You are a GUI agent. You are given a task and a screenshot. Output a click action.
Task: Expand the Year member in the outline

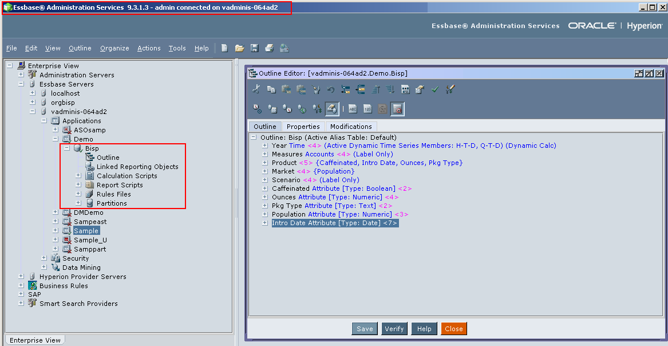click(264, 145)
